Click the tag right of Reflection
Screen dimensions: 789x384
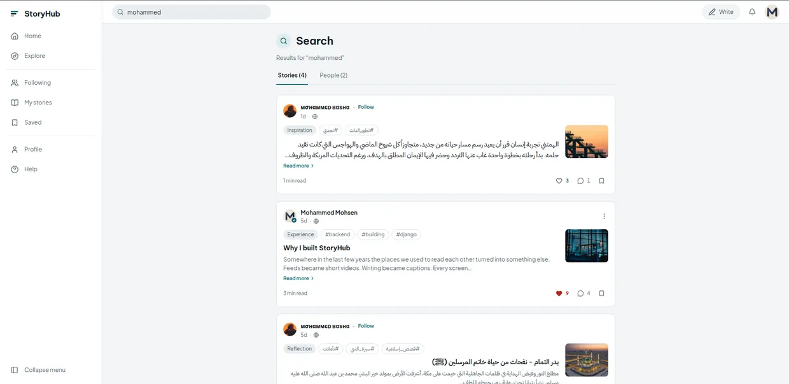331,349
